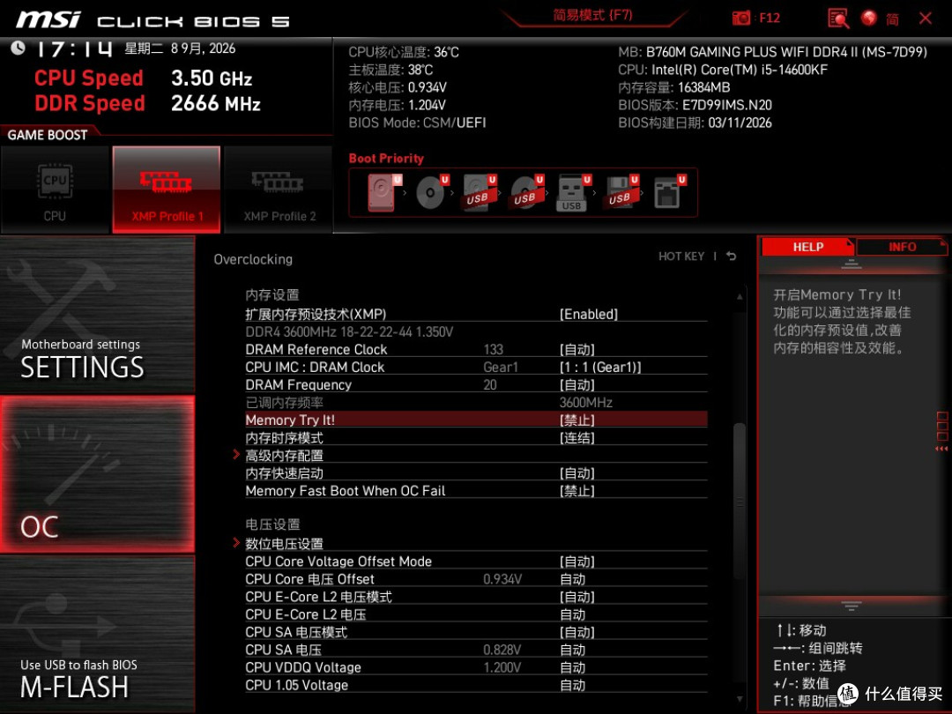952x714 pixels.
Task: Select the USB key boot device icon
Action: [573, 192]
